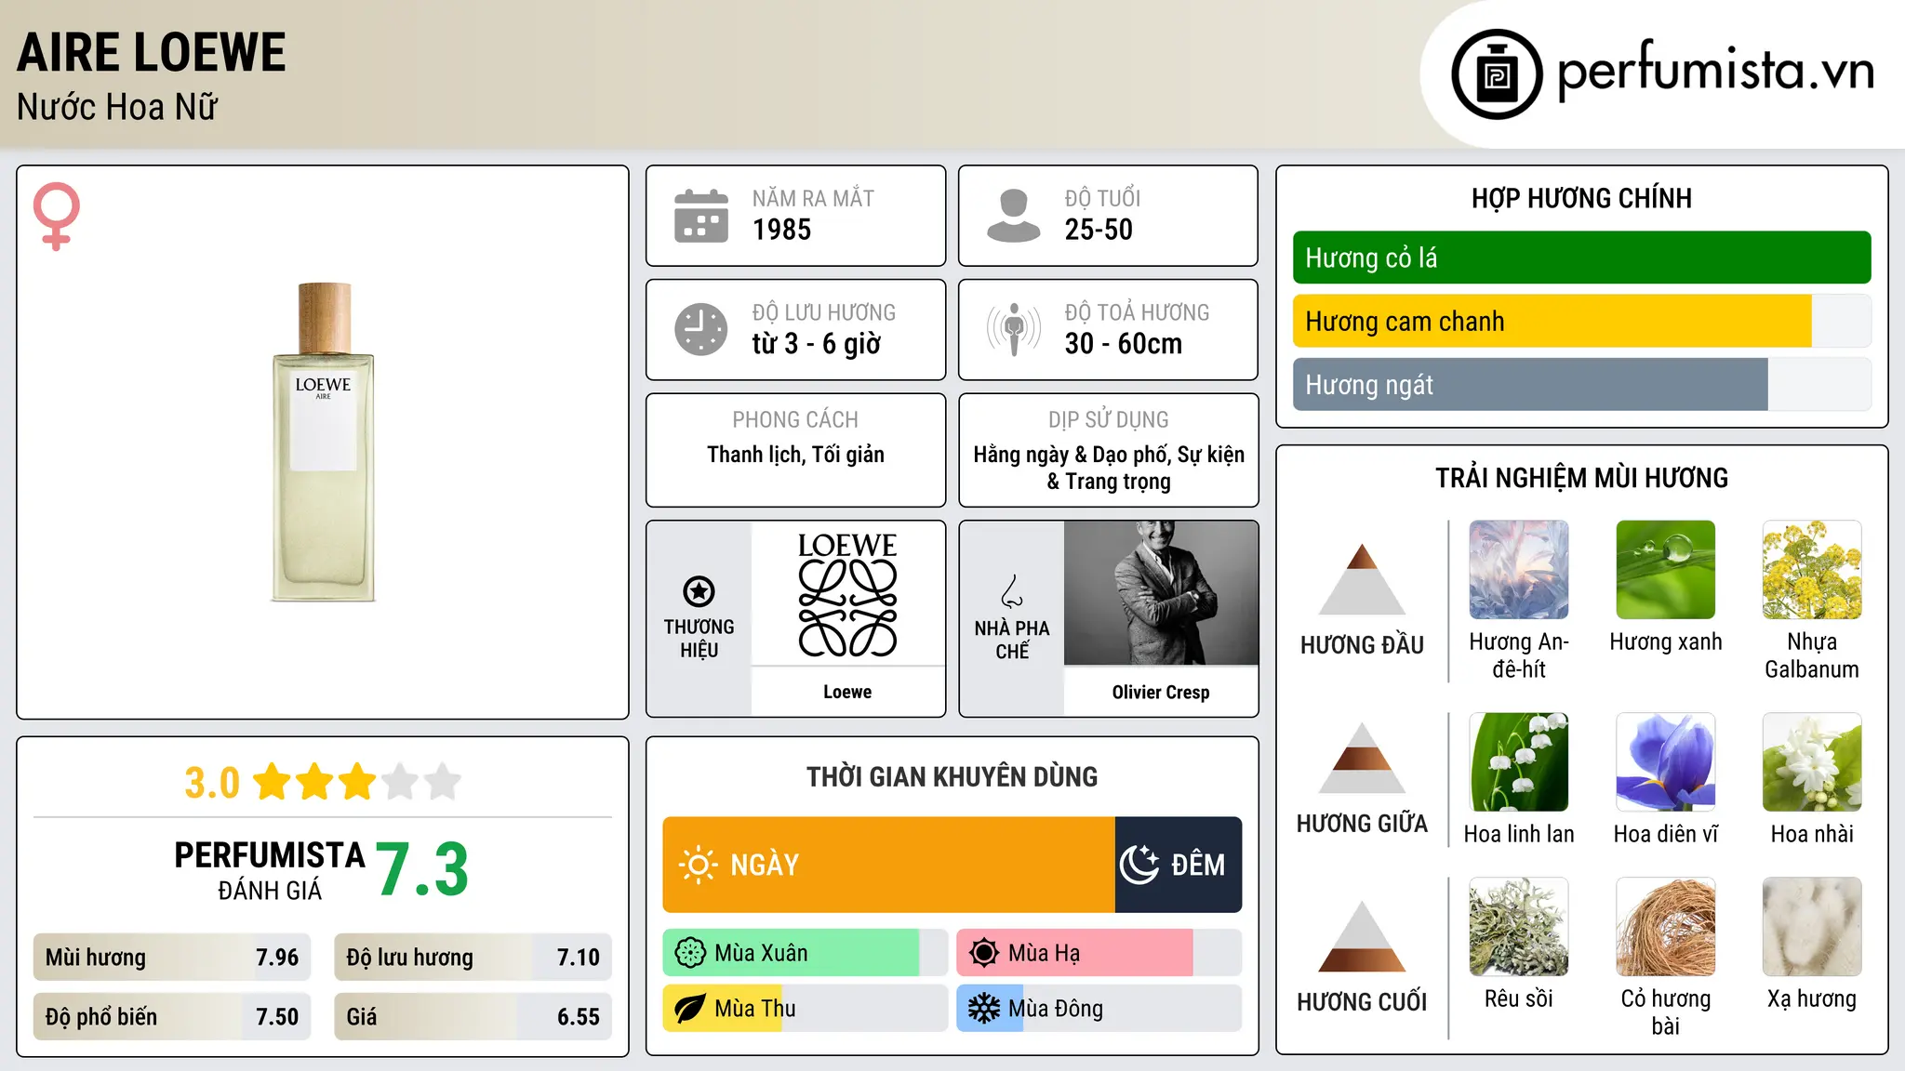The width and height of the screenshot is (1905, 1071).
Task: Click the clock icon beside ĐỘ LƯU HƯƠNG
Action: (701, 329)
